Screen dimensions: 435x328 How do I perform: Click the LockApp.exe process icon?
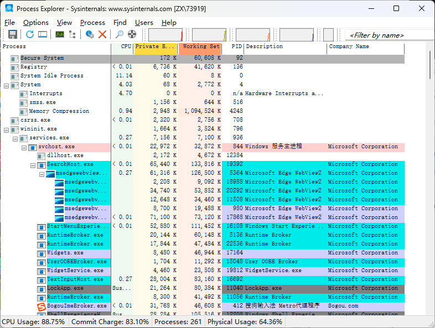[42, 289]
